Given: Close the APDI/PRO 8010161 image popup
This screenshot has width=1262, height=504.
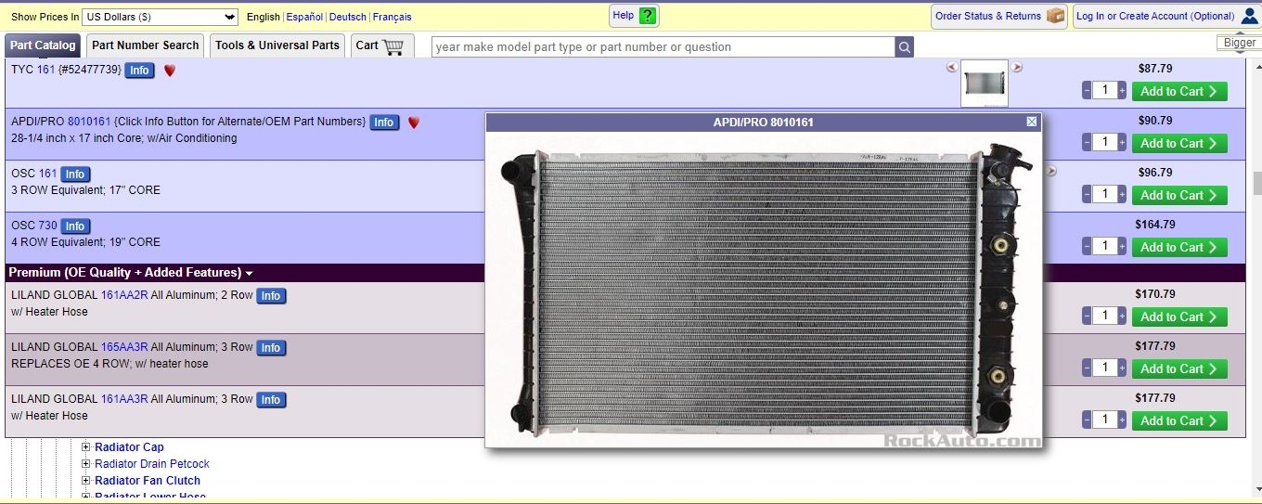Looking at the screenshot, I should 1032,122.
